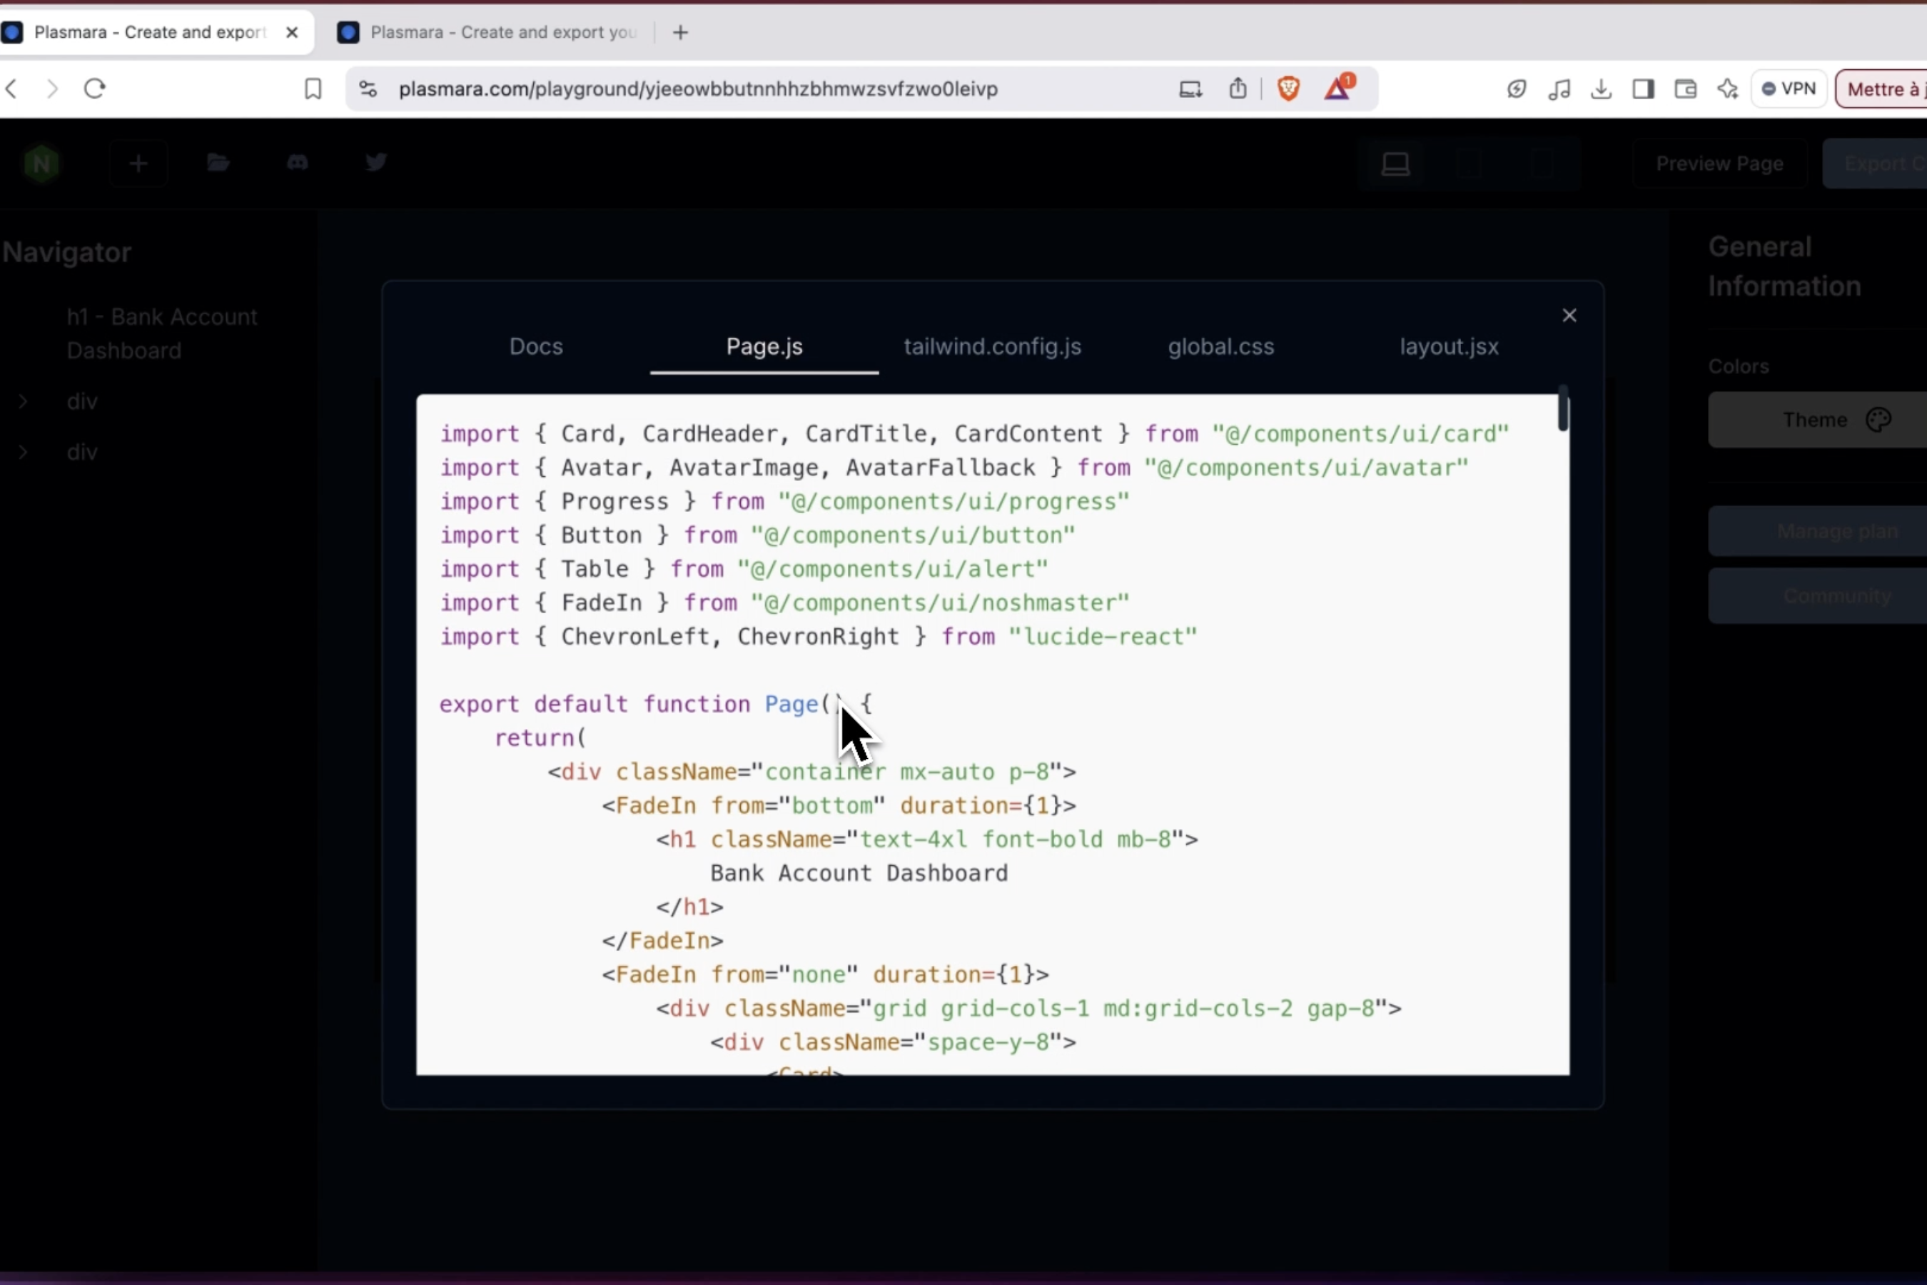This screenshot has width=1927, height=1285.
Task: Open the music note playlist icon
Action: pyautogui.click(x=1559, y=89)
